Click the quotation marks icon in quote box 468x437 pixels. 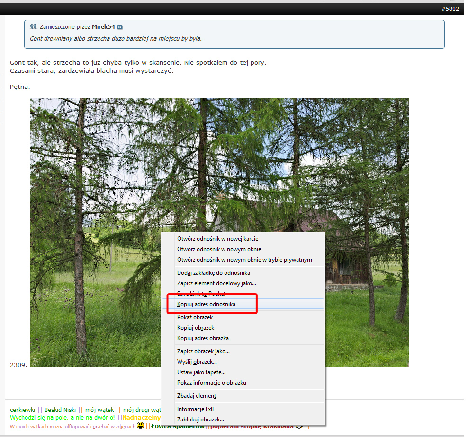coord(33,27)
